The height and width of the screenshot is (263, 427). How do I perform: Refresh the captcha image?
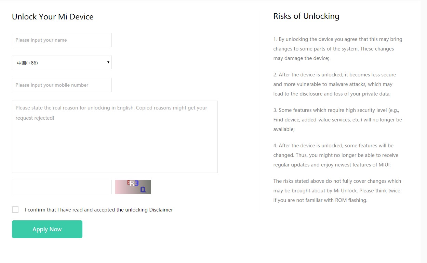click(x=133, y=187)
